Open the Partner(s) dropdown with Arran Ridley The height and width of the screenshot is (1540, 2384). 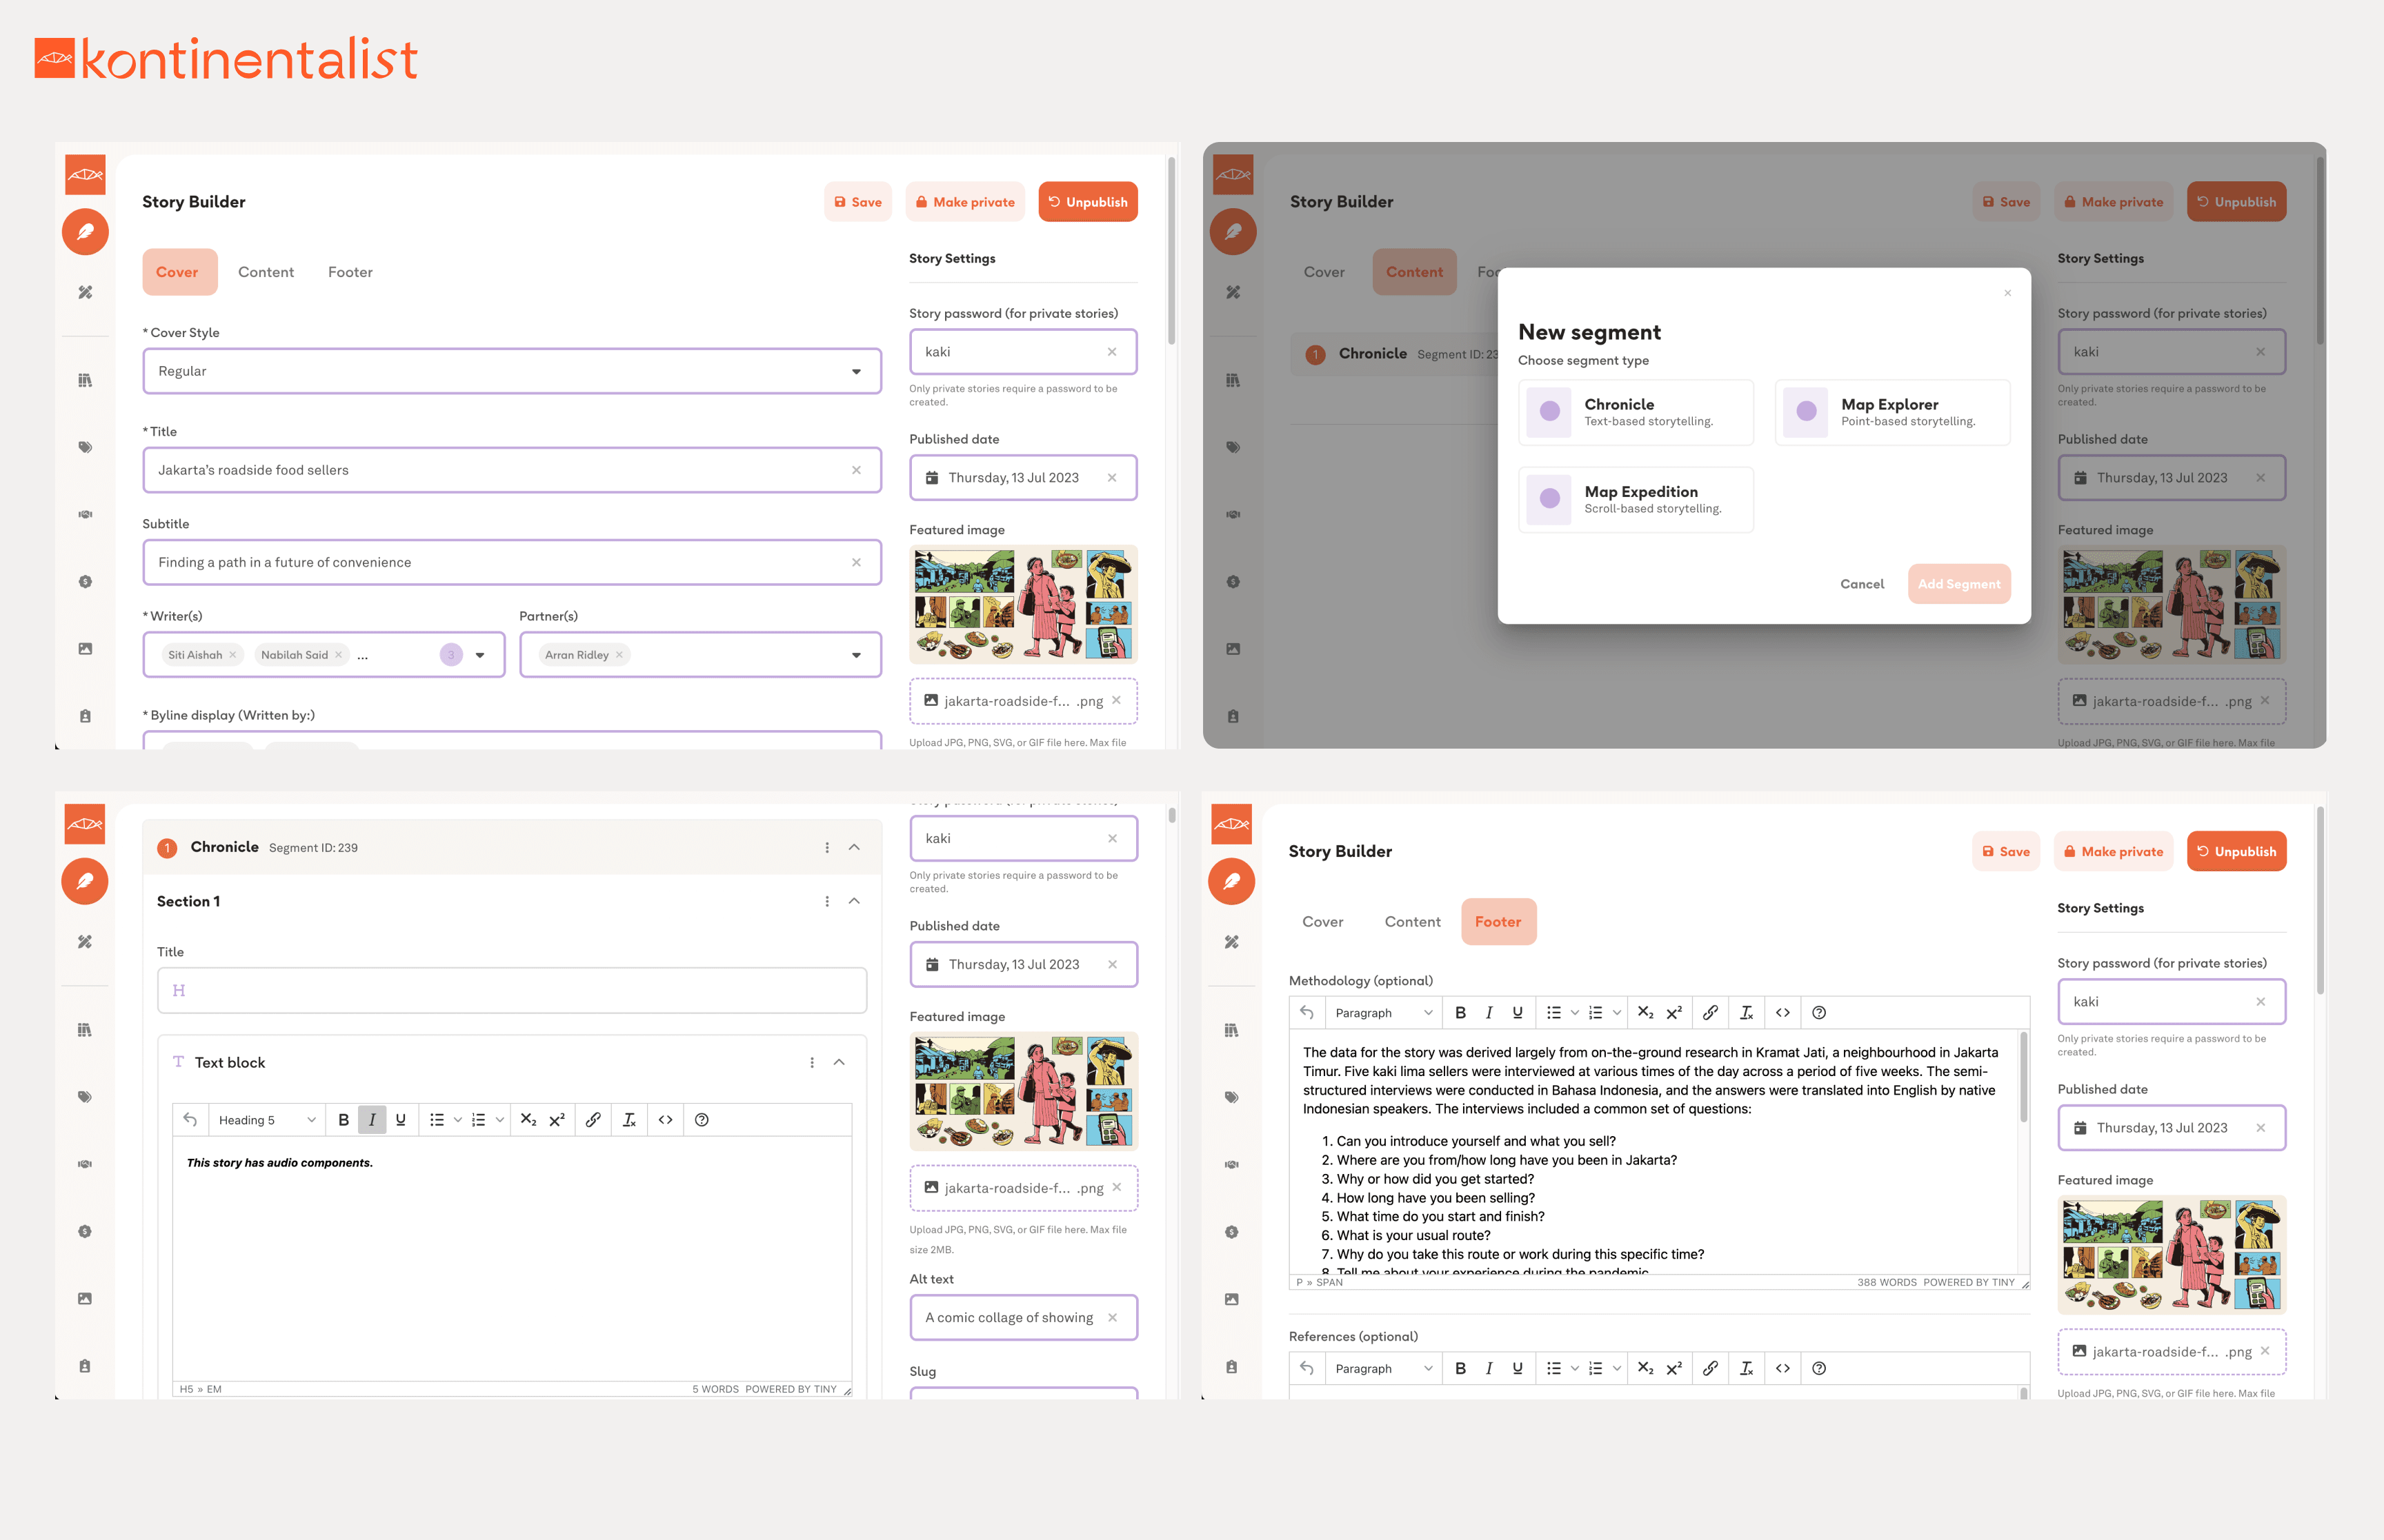[x=700, y=655]
